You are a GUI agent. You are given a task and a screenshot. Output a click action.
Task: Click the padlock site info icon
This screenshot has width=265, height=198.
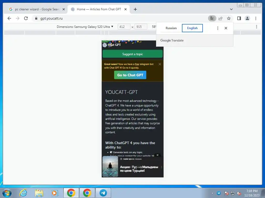point(36,18)
